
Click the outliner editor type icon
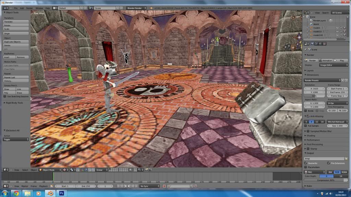(307, 13)
